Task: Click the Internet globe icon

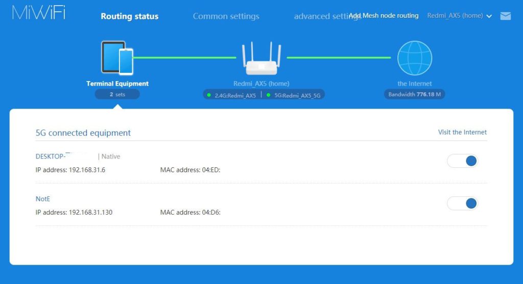Action: pos(415,58)
